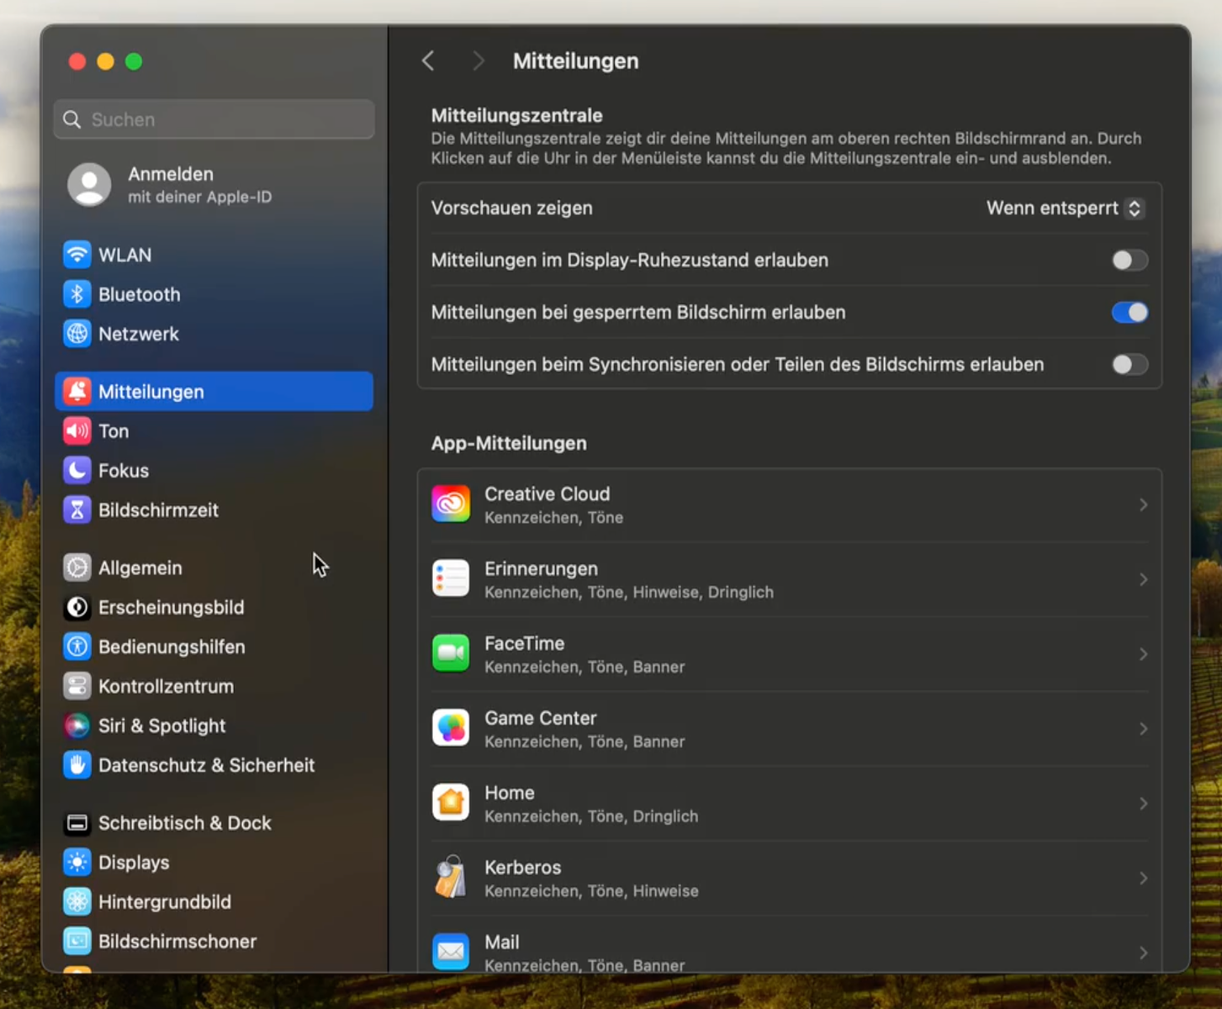Screen dimensions: 1222x1009
Task: Go back with the back arrow
Action: point(428,61)
